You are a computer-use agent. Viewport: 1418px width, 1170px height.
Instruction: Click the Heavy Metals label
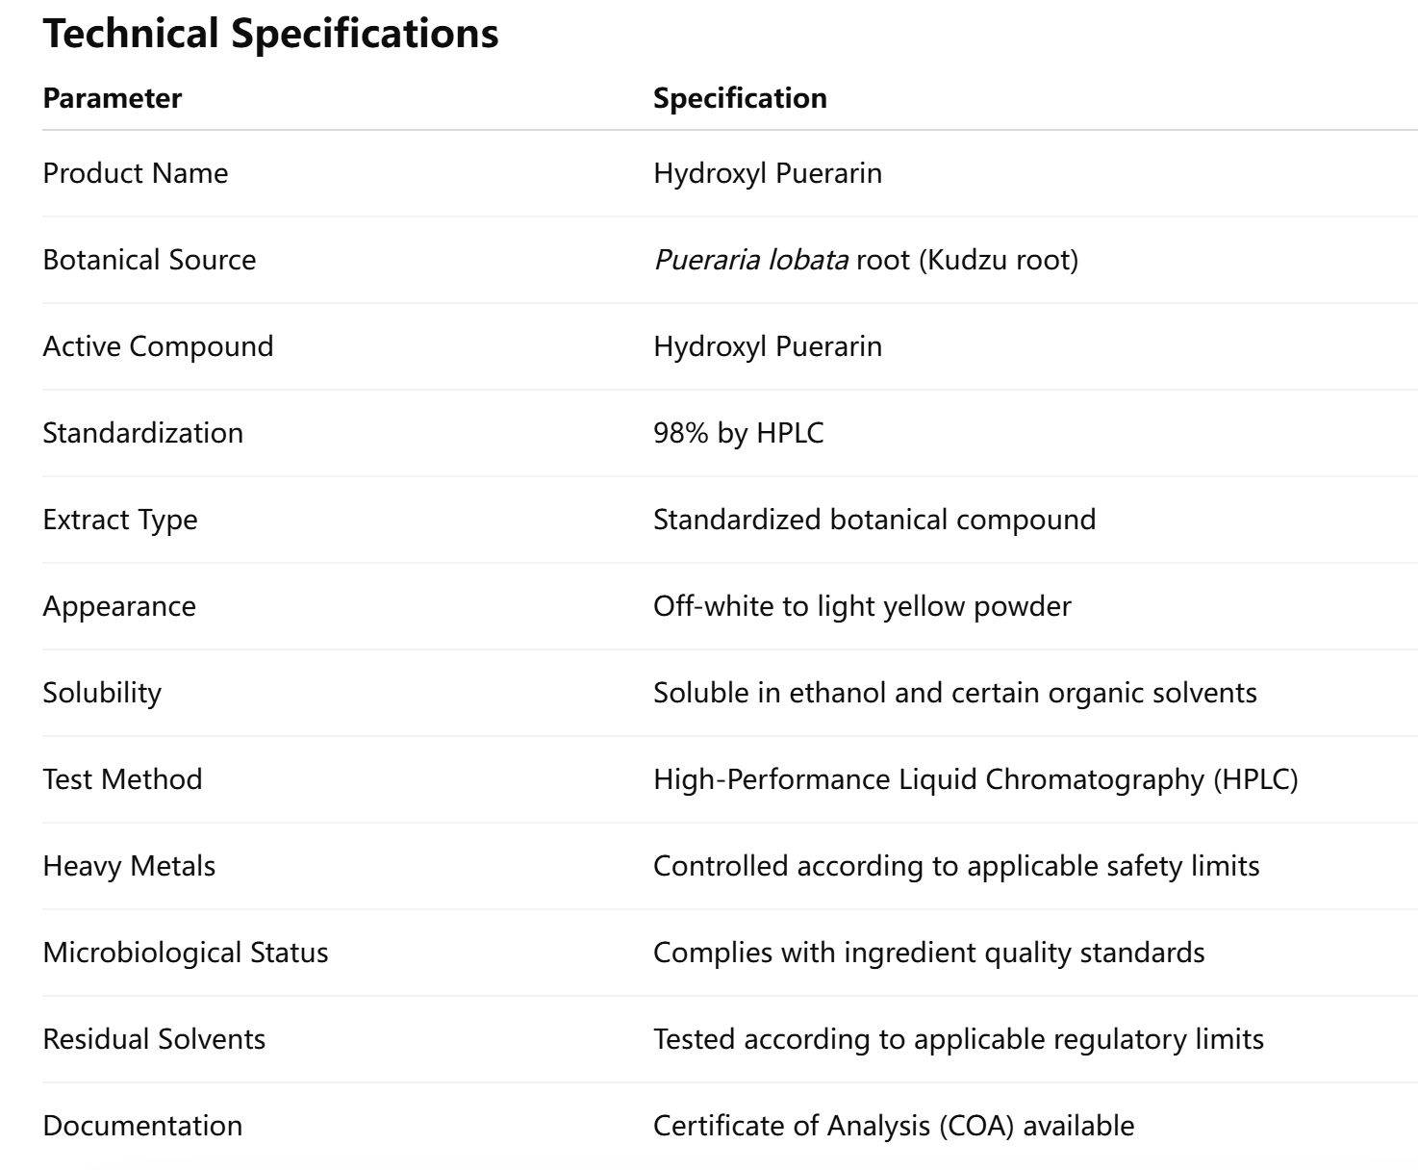point(129,866)
